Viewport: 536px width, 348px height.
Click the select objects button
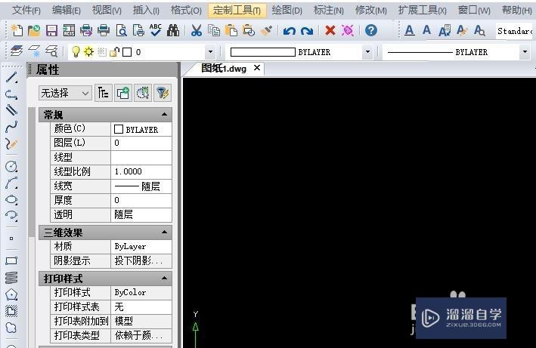tap(143, 93)
